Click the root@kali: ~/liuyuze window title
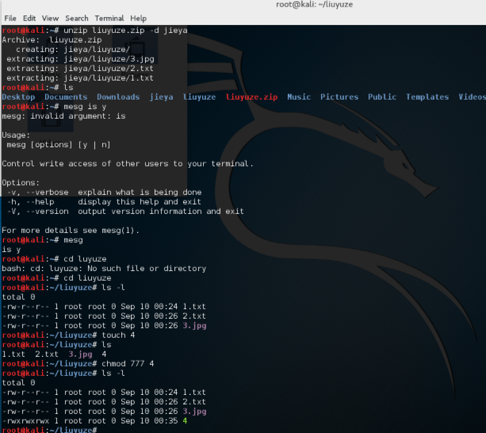Viewport: 486px width, 433px height. pyautogui.click(x=314, y=5)
